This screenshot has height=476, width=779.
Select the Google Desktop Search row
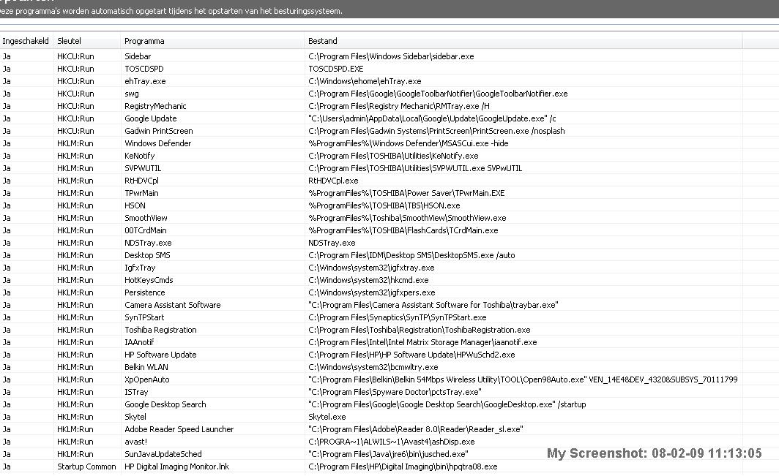click(x=165, y=404)
